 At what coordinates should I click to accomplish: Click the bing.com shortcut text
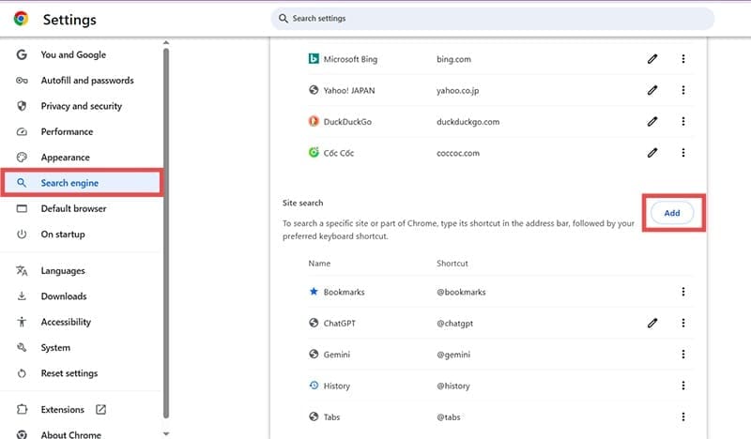(453, 59)
